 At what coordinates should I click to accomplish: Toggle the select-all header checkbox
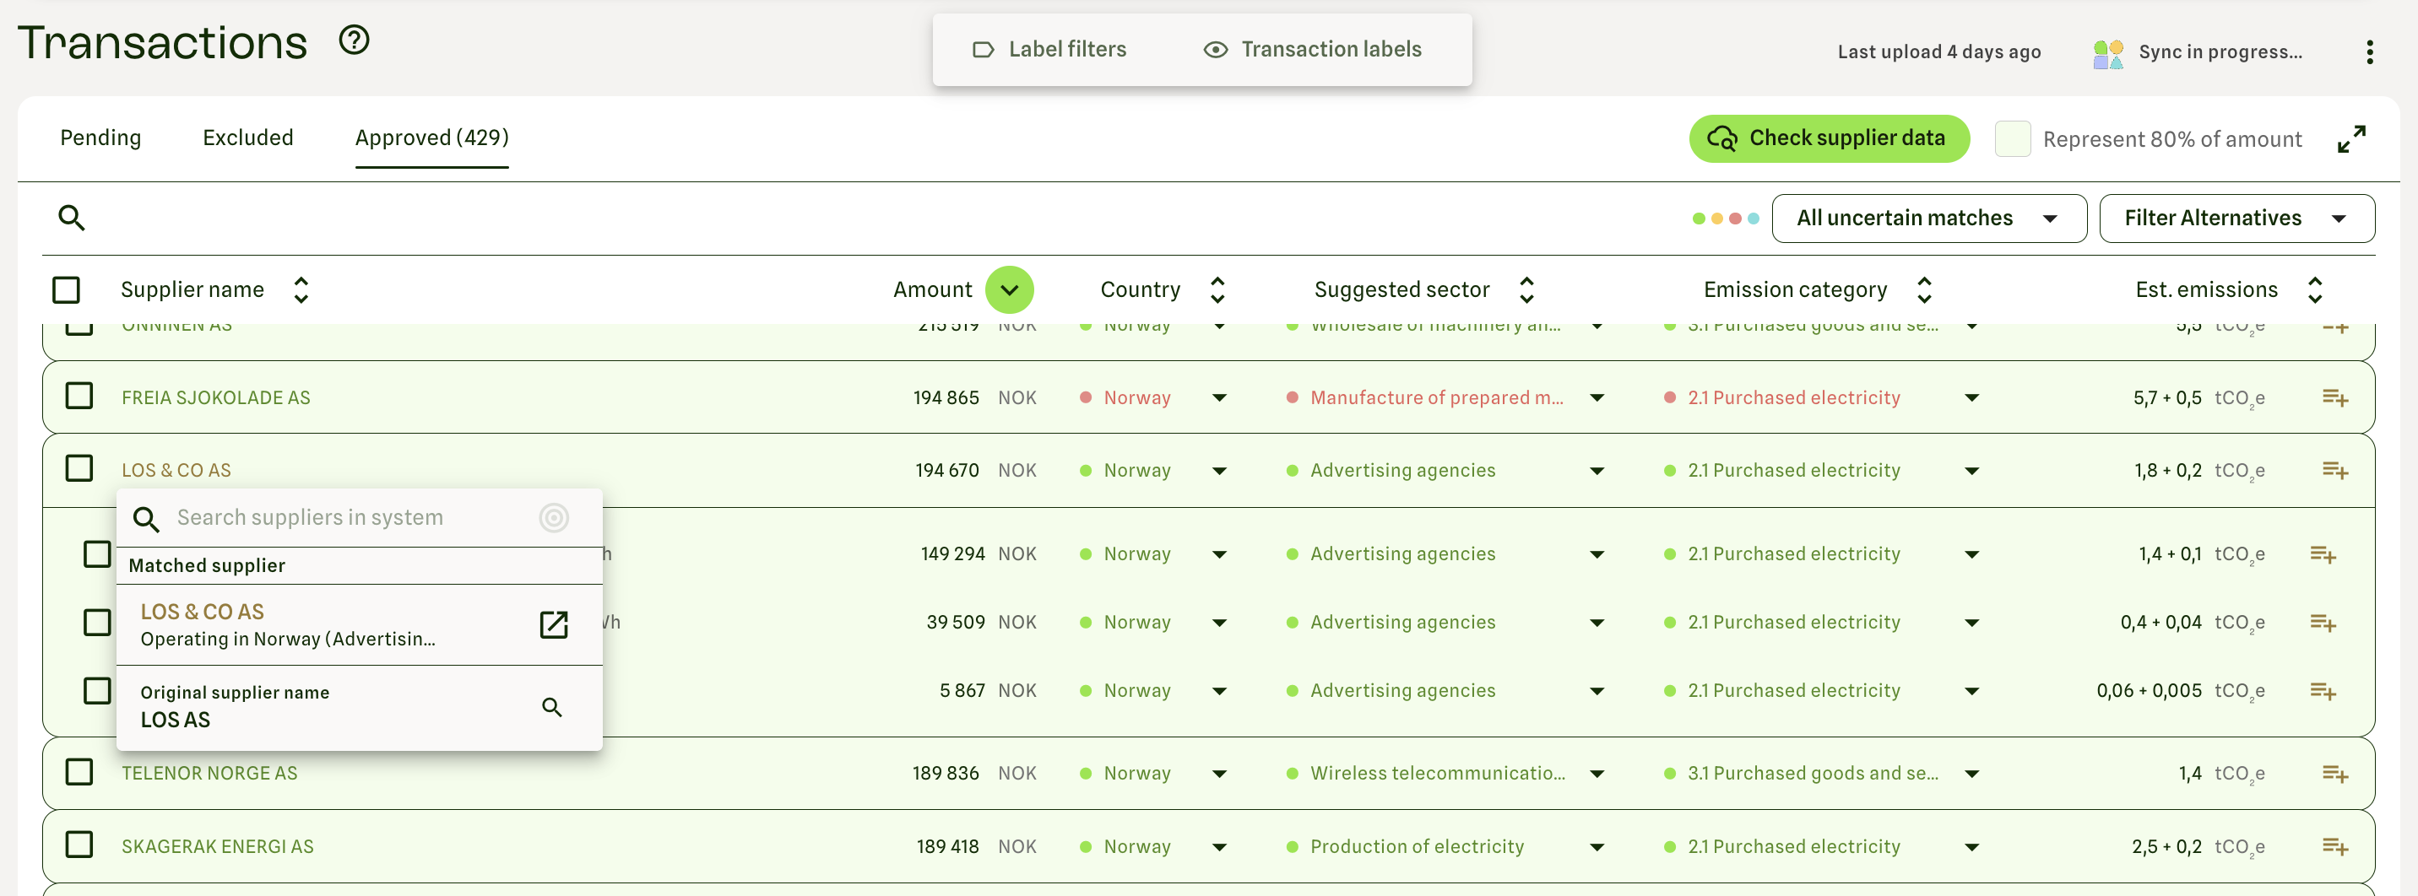coord(66,290)
